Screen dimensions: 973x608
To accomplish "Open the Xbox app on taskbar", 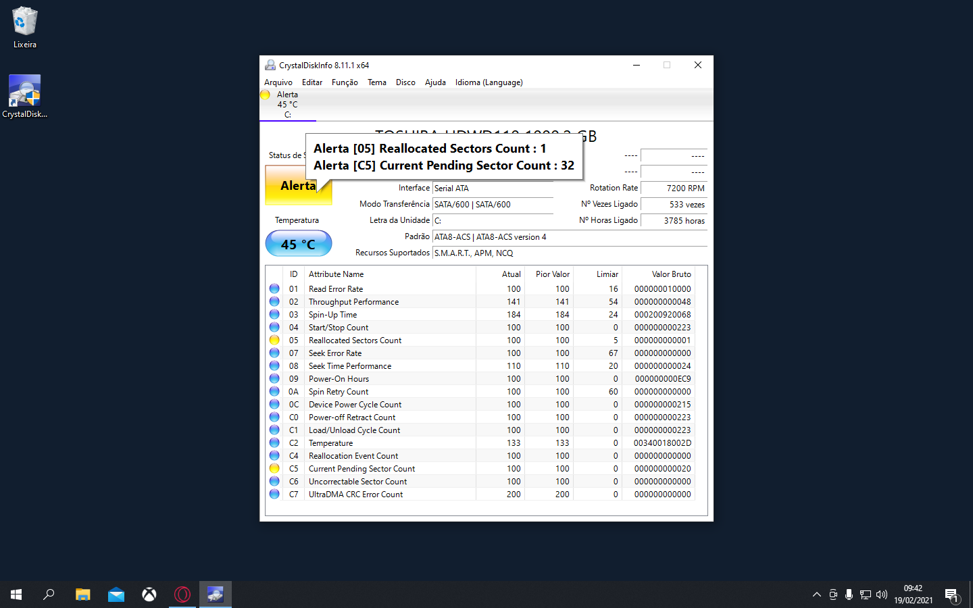I will (149, 594).
